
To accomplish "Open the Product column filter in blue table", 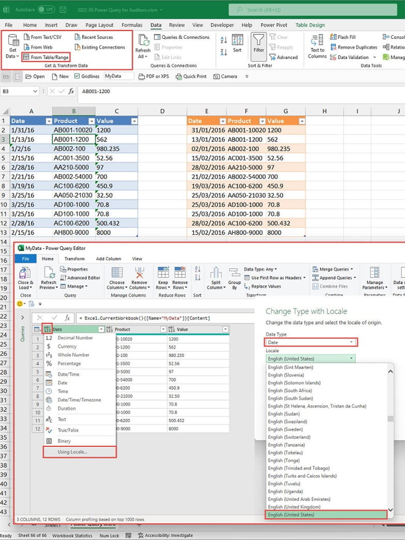I will coord(91,121).
